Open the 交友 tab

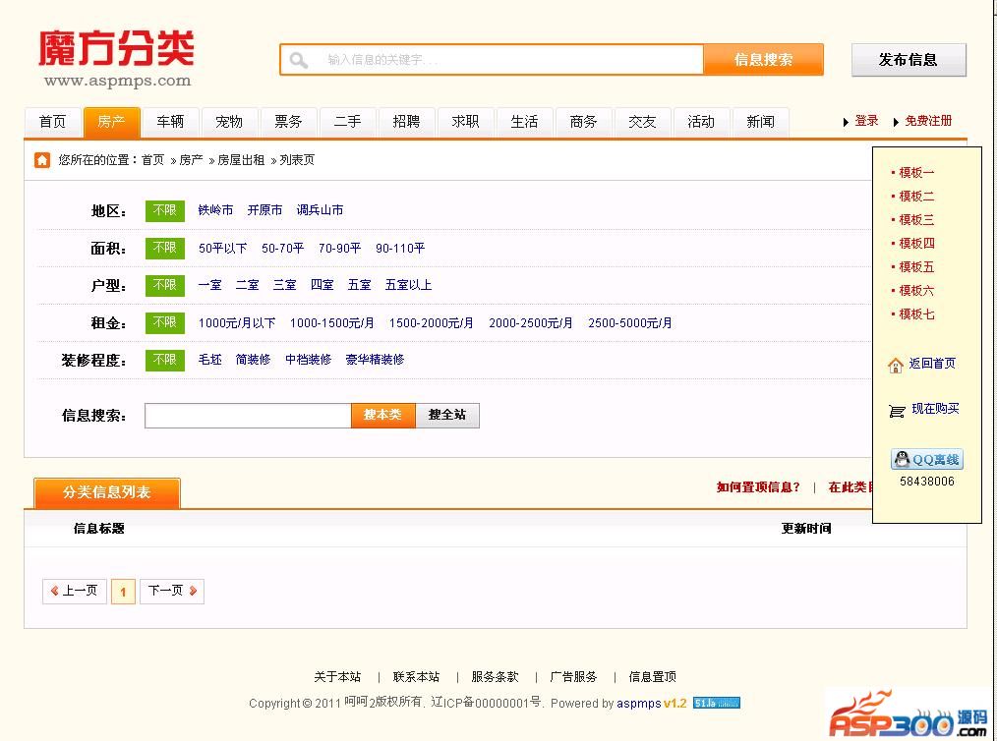tap(642, 122)
